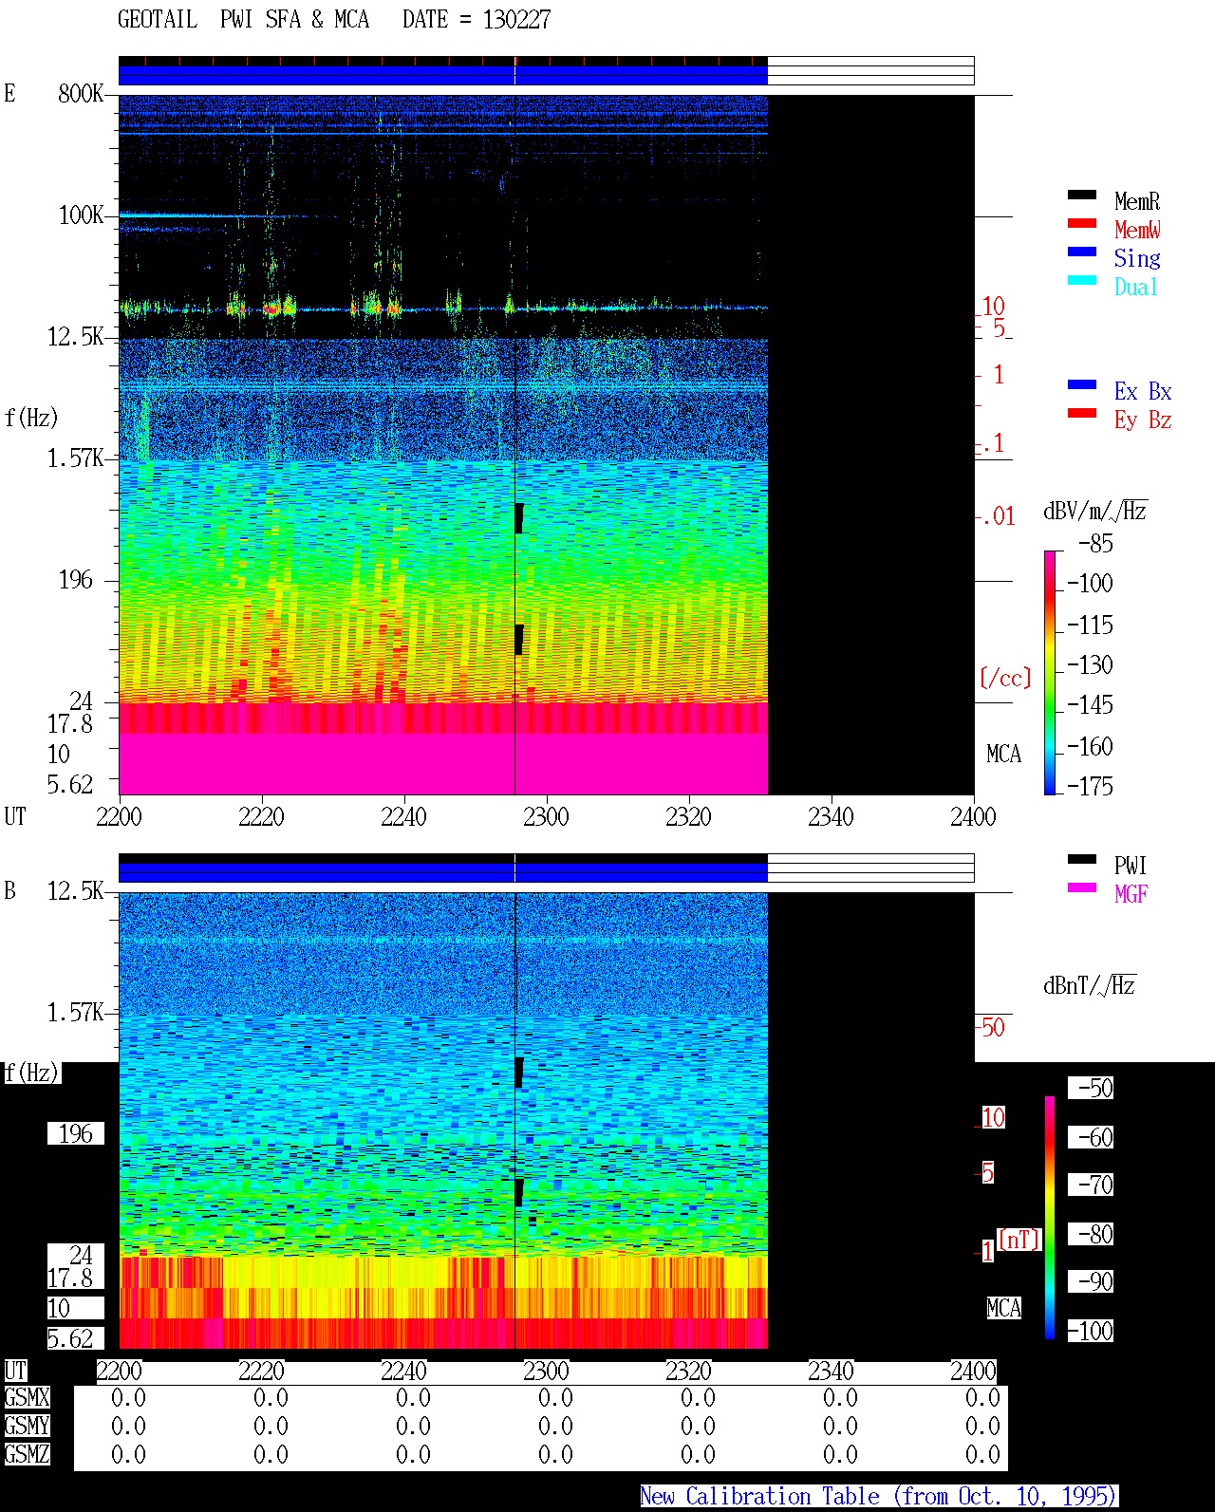Click the red Ey Bz legend swatch

tap(1082, 414)
